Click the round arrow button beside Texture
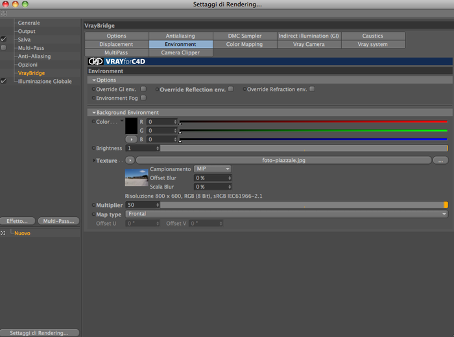The width and height of the screenshot is (454, 337). (130, 160)
